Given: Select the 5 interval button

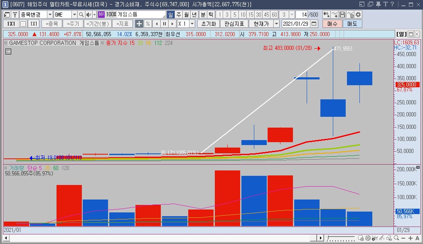Looking at the screenshot, I should [x=235, y=15].
